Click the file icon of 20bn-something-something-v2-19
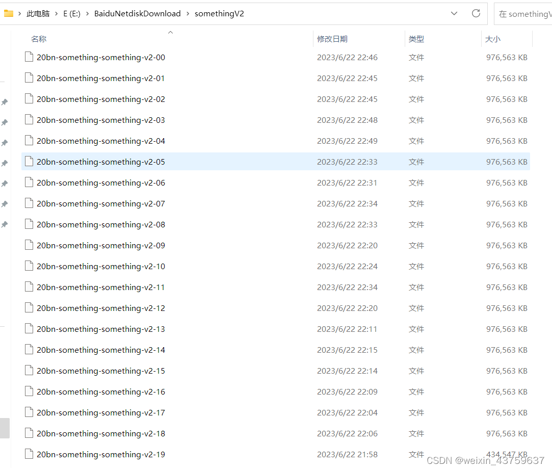 (29, 454)
